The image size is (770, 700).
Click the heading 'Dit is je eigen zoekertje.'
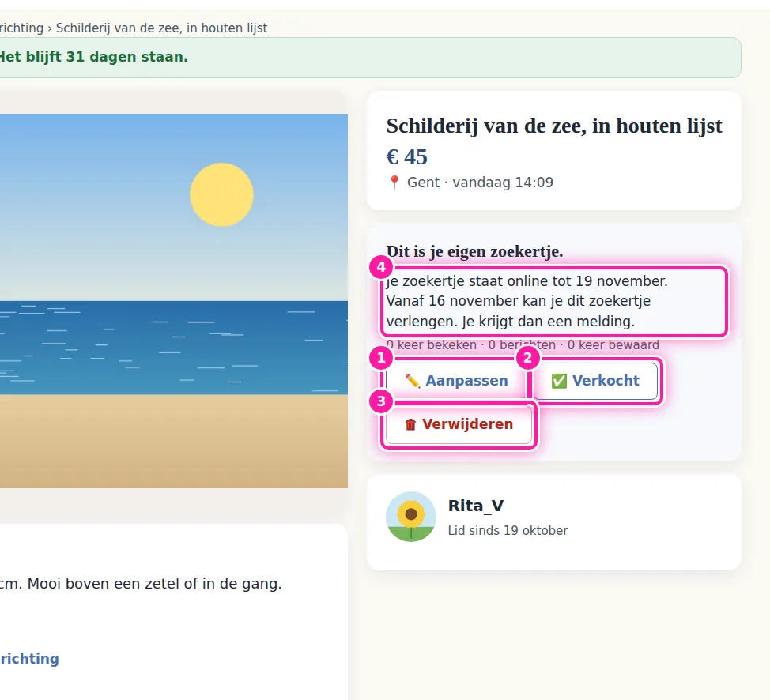coord(474,251)
